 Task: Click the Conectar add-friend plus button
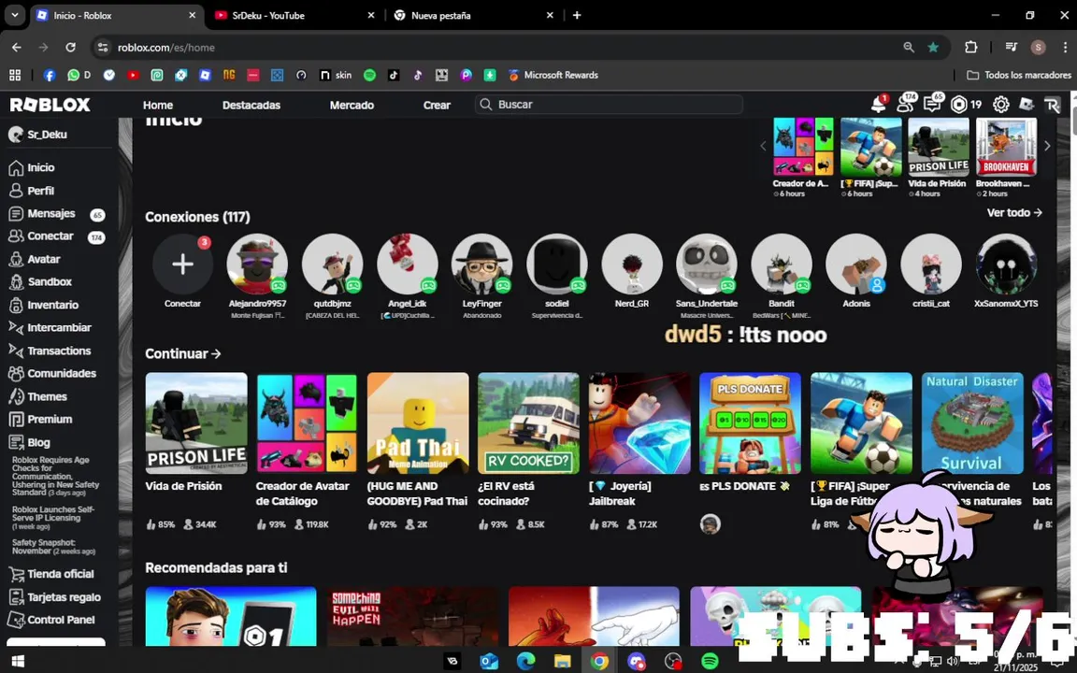pyautogui.click(x=182, y=264)
